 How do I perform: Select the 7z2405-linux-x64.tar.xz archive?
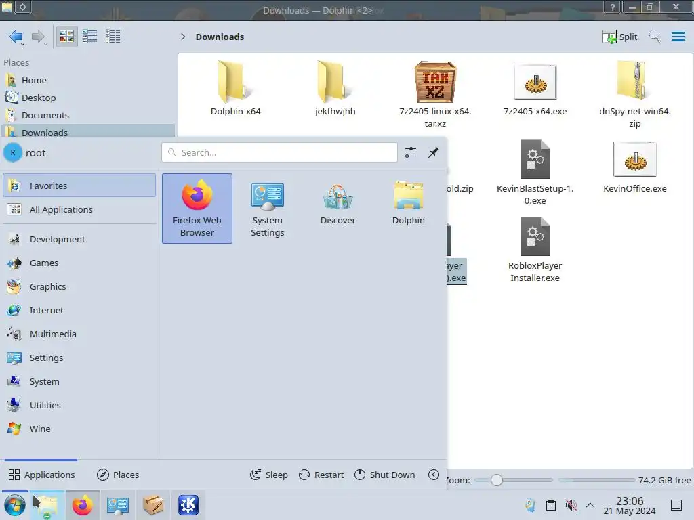click(435, 95)
